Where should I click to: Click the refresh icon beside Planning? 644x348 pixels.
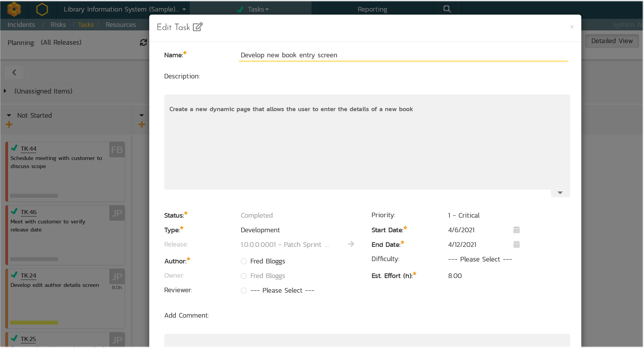click(x=143, y=43)
